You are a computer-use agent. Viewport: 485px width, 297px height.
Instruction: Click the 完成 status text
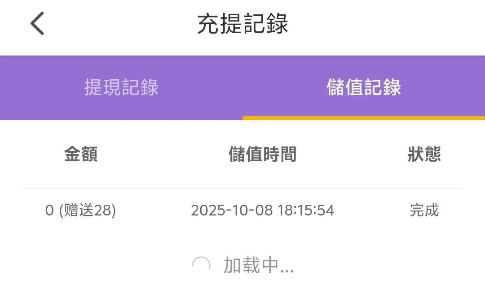424,211
